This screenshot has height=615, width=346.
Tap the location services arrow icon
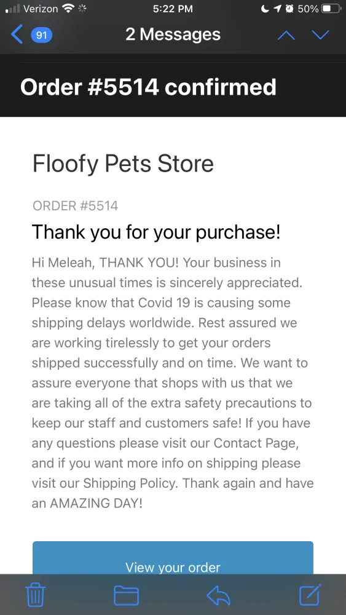[278, 9]
